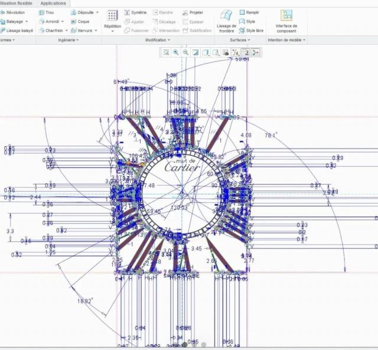This screenshot has height=350, width=378.
Task: Pick the Chanfrein chamfer tool
Action: click(x=51, y=31)
